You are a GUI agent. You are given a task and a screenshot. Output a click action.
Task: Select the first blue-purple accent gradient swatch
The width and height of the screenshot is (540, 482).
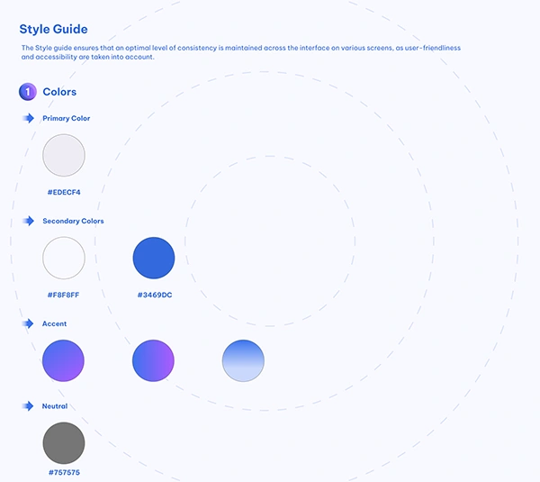64,360
